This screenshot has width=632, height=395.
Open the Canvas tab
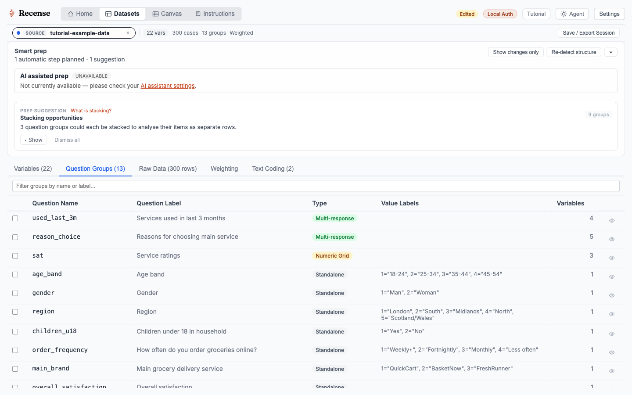point(167,14)
